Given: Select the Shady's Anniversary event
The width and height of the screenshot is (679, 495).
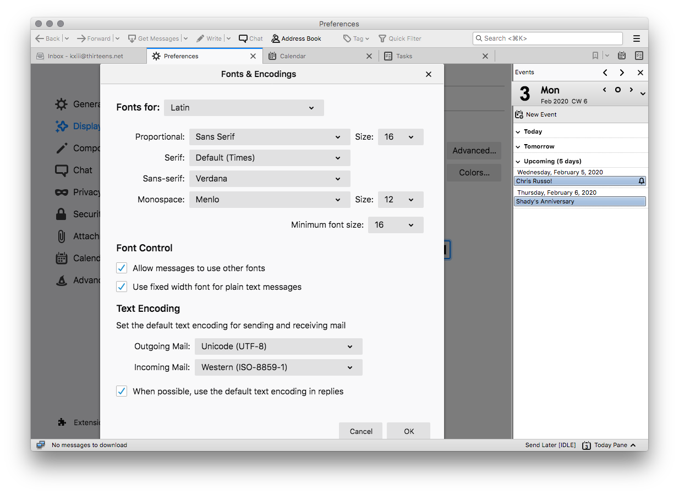Looking at the screenshot, I should [x=580, y=201].
